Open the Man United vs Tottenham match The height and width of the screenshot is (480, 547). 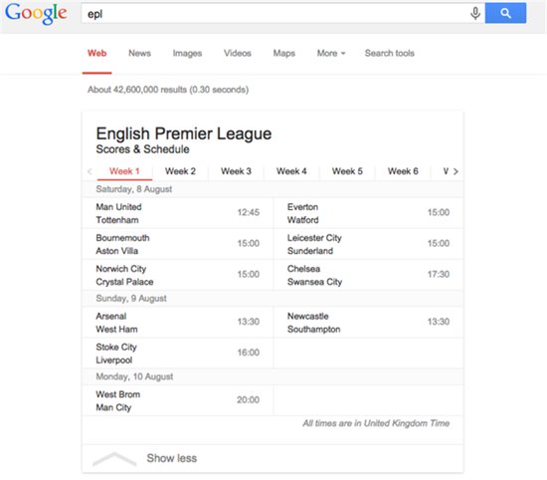(178, 213)
